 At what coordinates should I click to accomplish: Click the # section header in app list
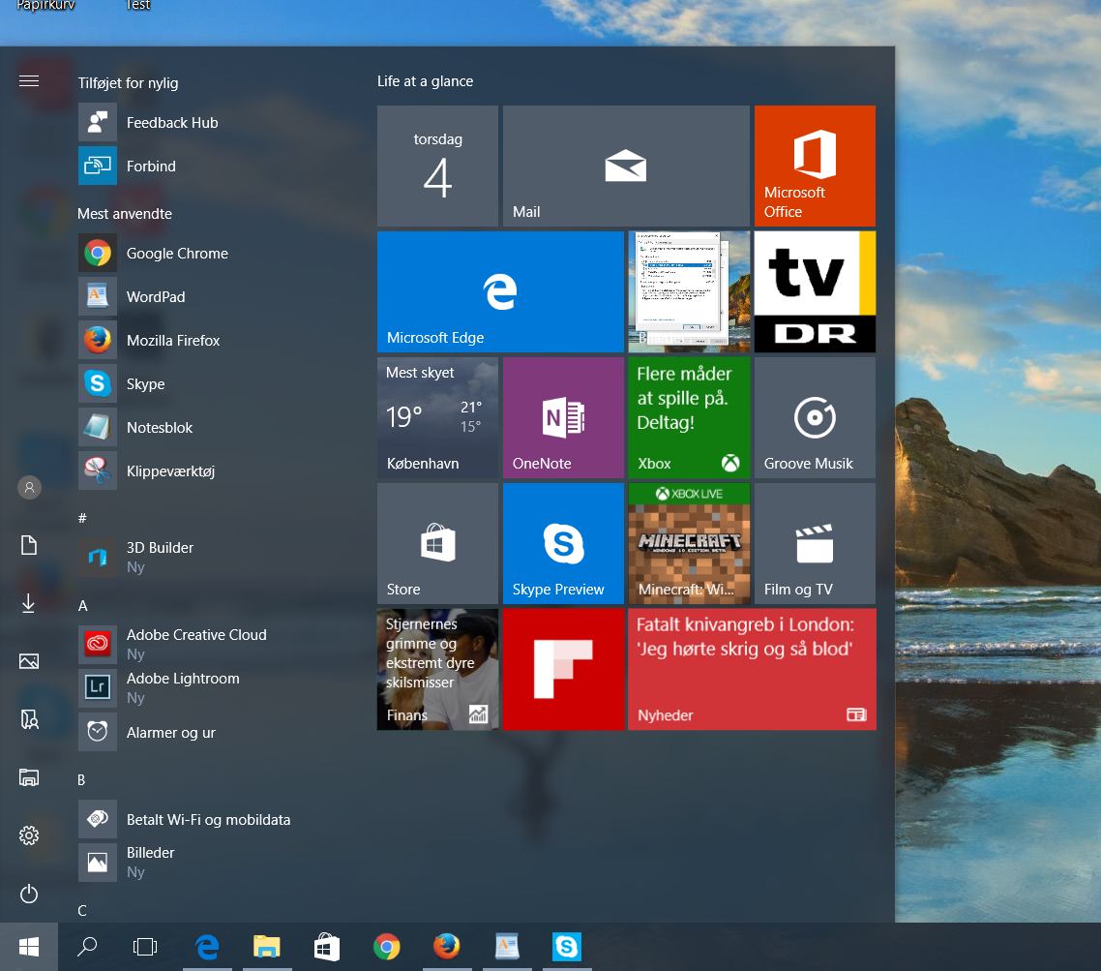tap(83, 519)
